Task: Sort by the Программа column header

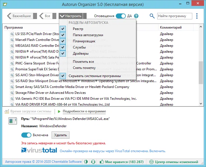Action: tap(13, 27)
